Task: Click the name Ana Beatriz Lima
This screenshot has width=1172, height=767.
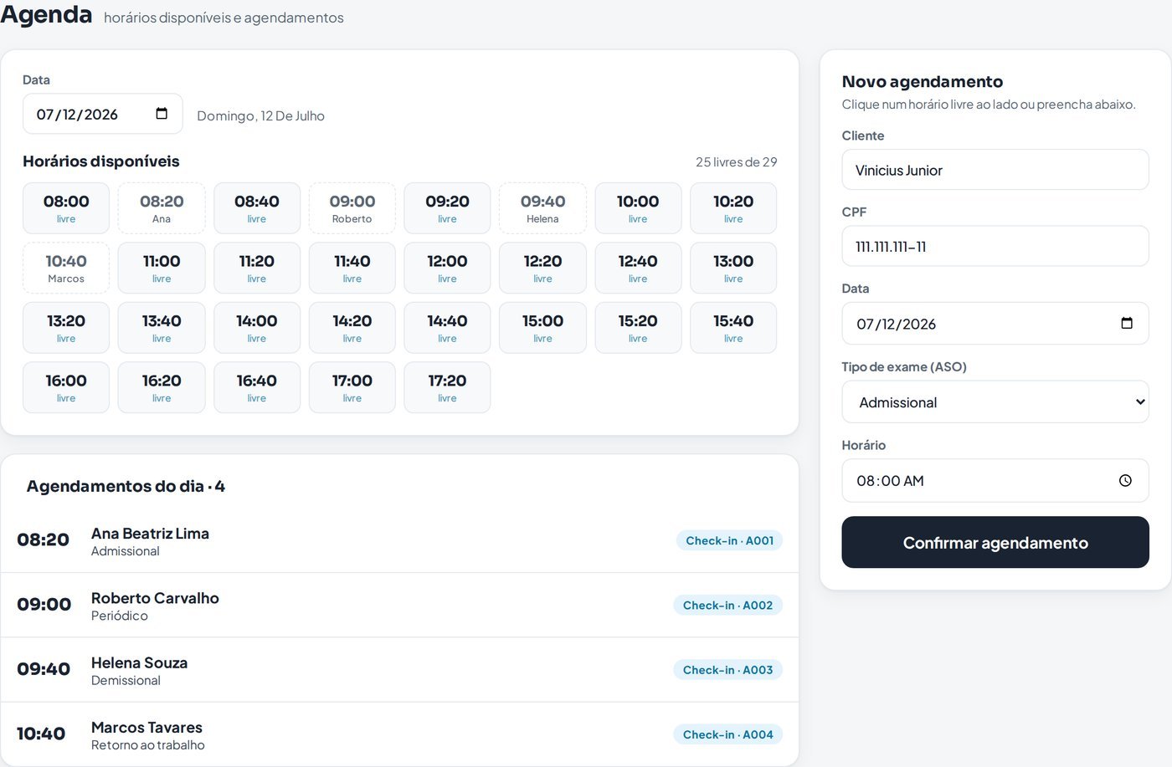Action: pos(150,534)
